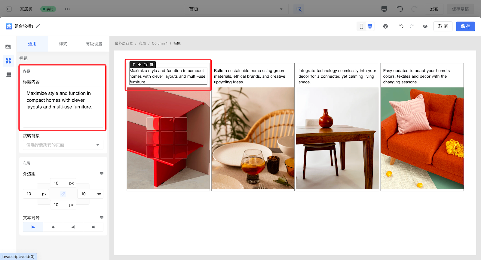The height and width of the screenshot is (260, 481).
Task: Switch to mobile device preview
Action: pos(361,26)
